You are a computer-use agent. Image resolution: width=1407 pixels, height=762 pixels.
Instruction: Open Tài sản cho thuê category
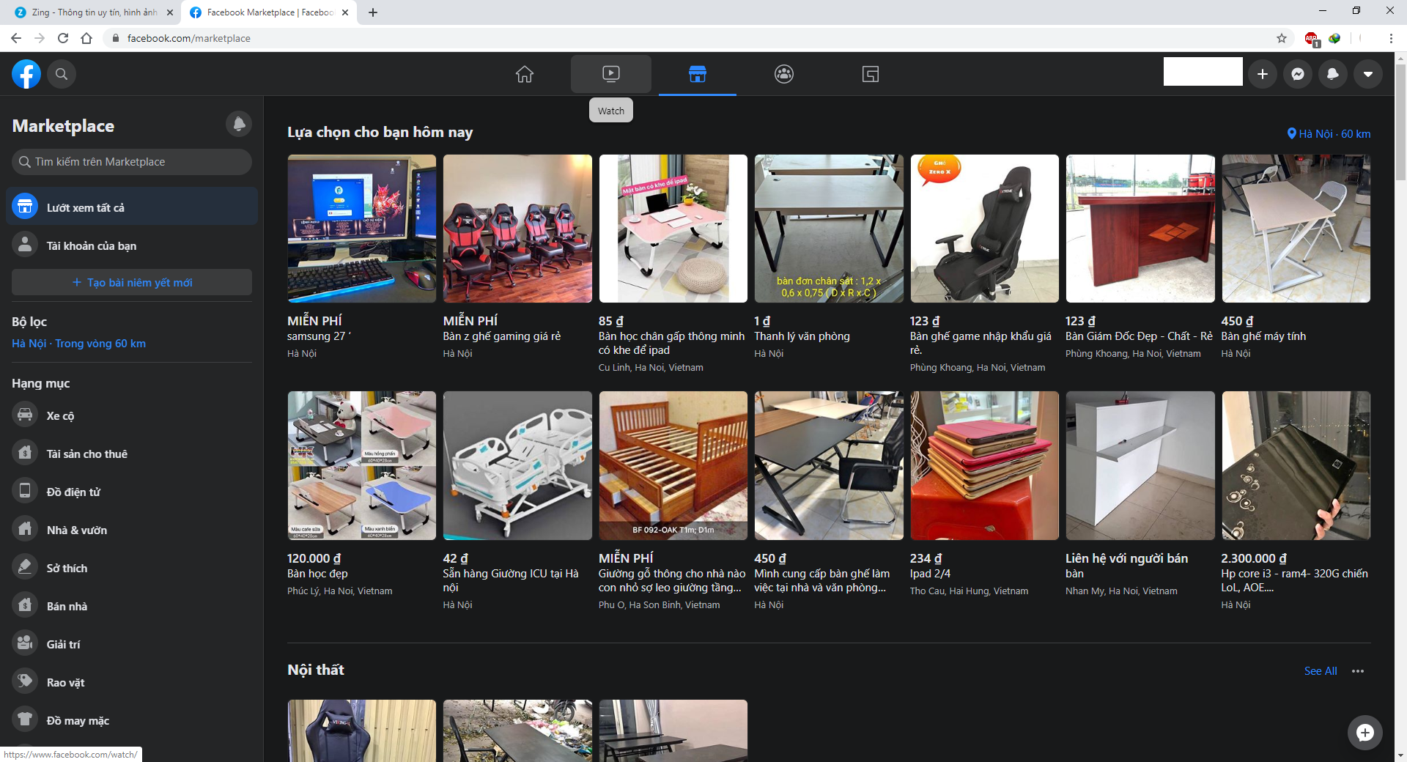(132, 454)
